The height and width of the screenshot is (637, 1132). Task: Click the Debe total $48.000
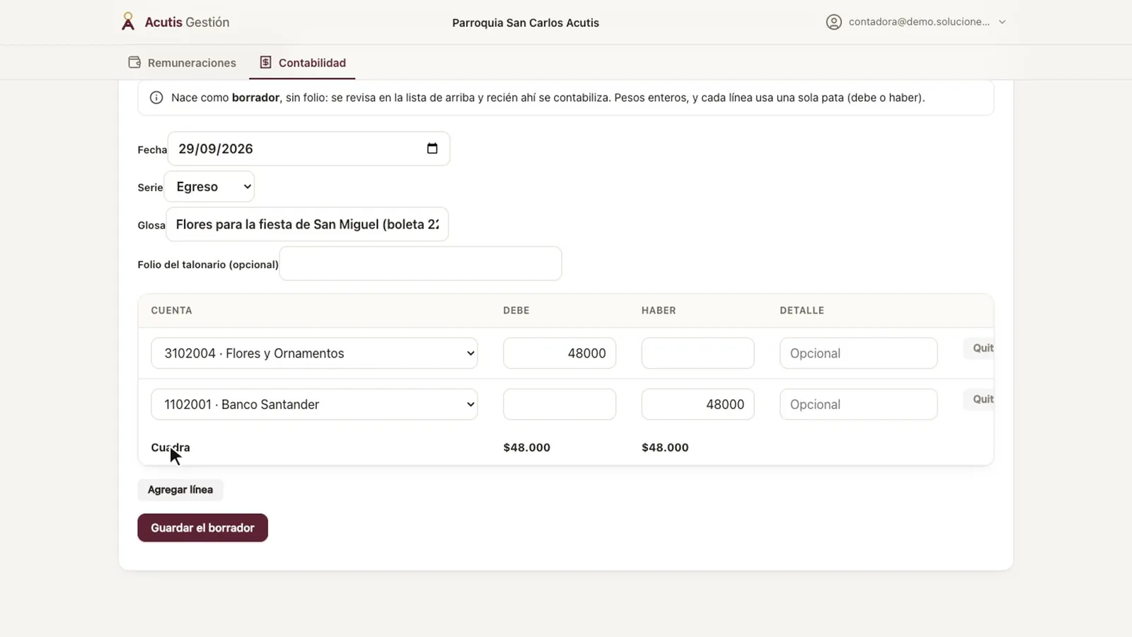tap(527, 447)
